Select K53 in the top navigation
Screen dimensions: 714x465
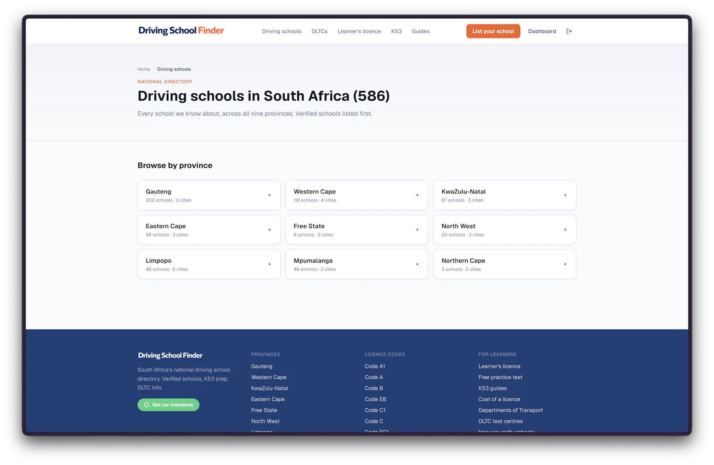tap(396, 31)
